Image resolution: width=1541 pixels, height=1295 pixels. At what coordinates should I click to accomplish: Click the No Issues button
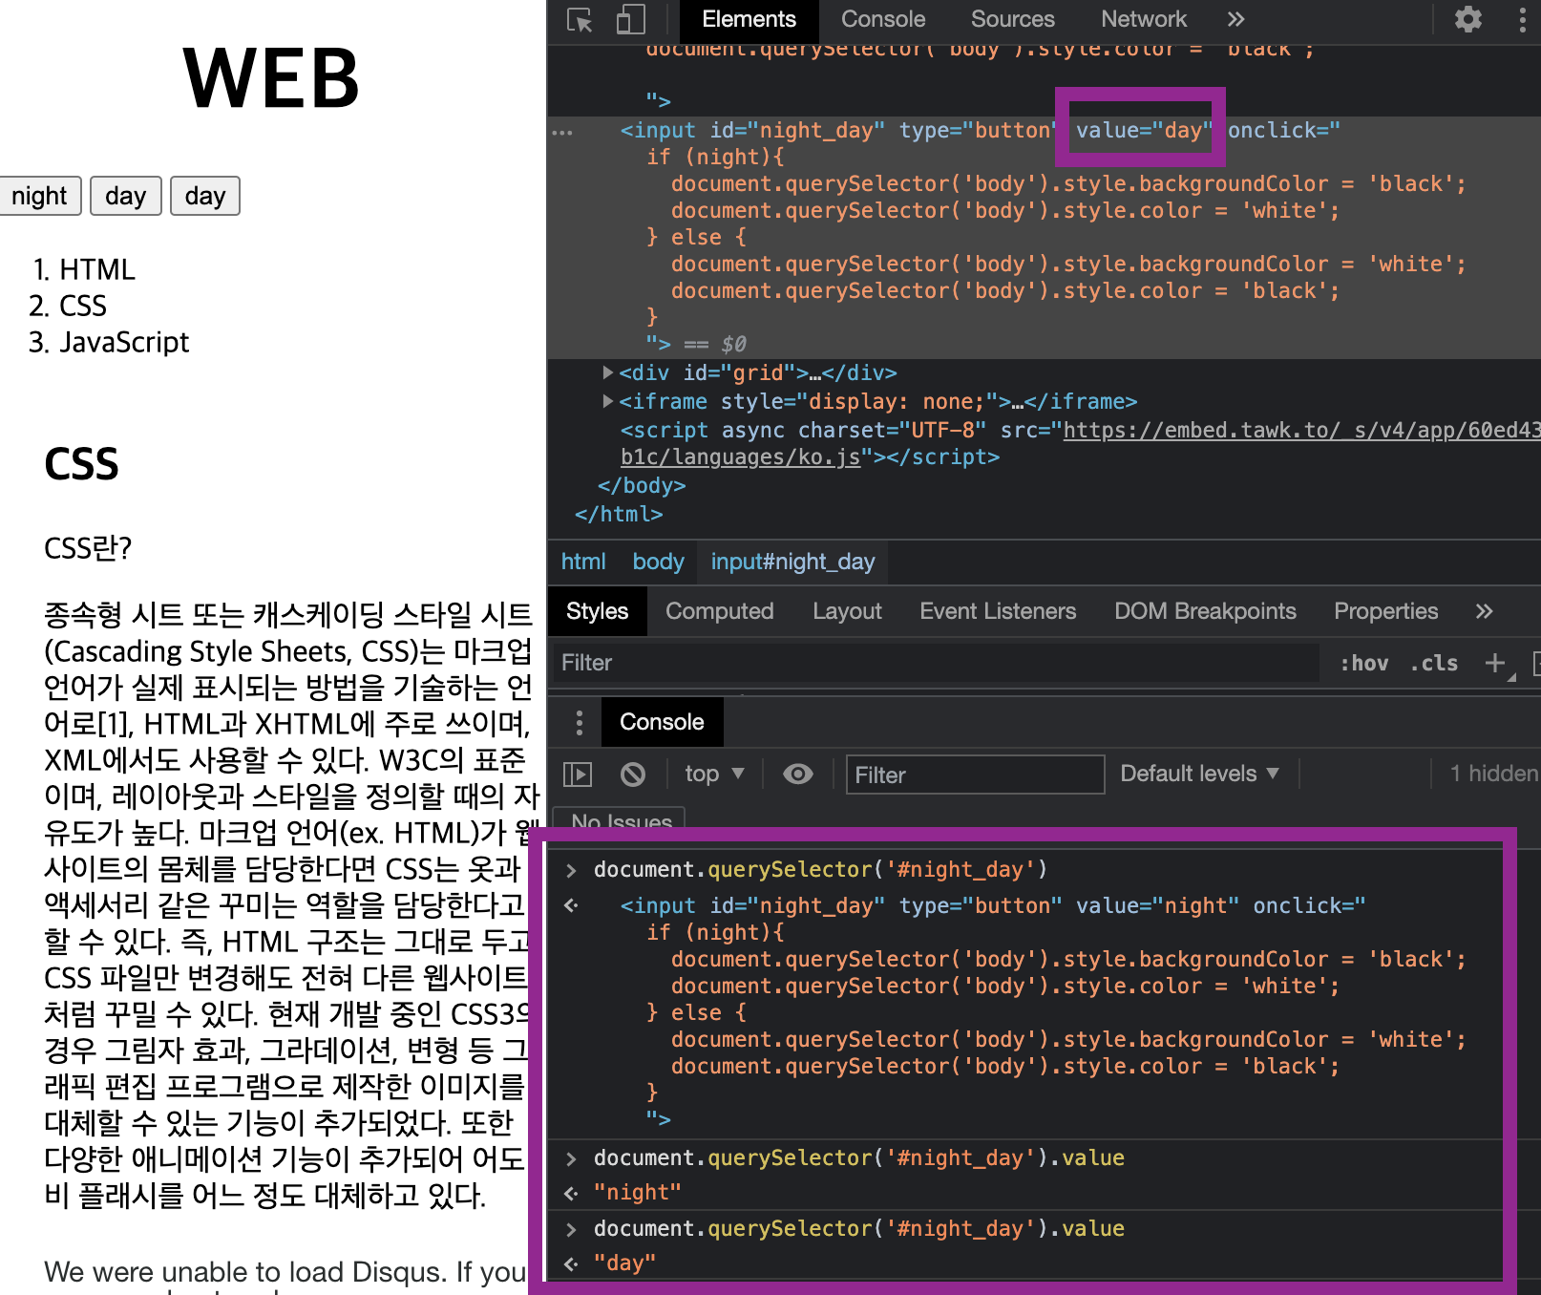(621, 819)
